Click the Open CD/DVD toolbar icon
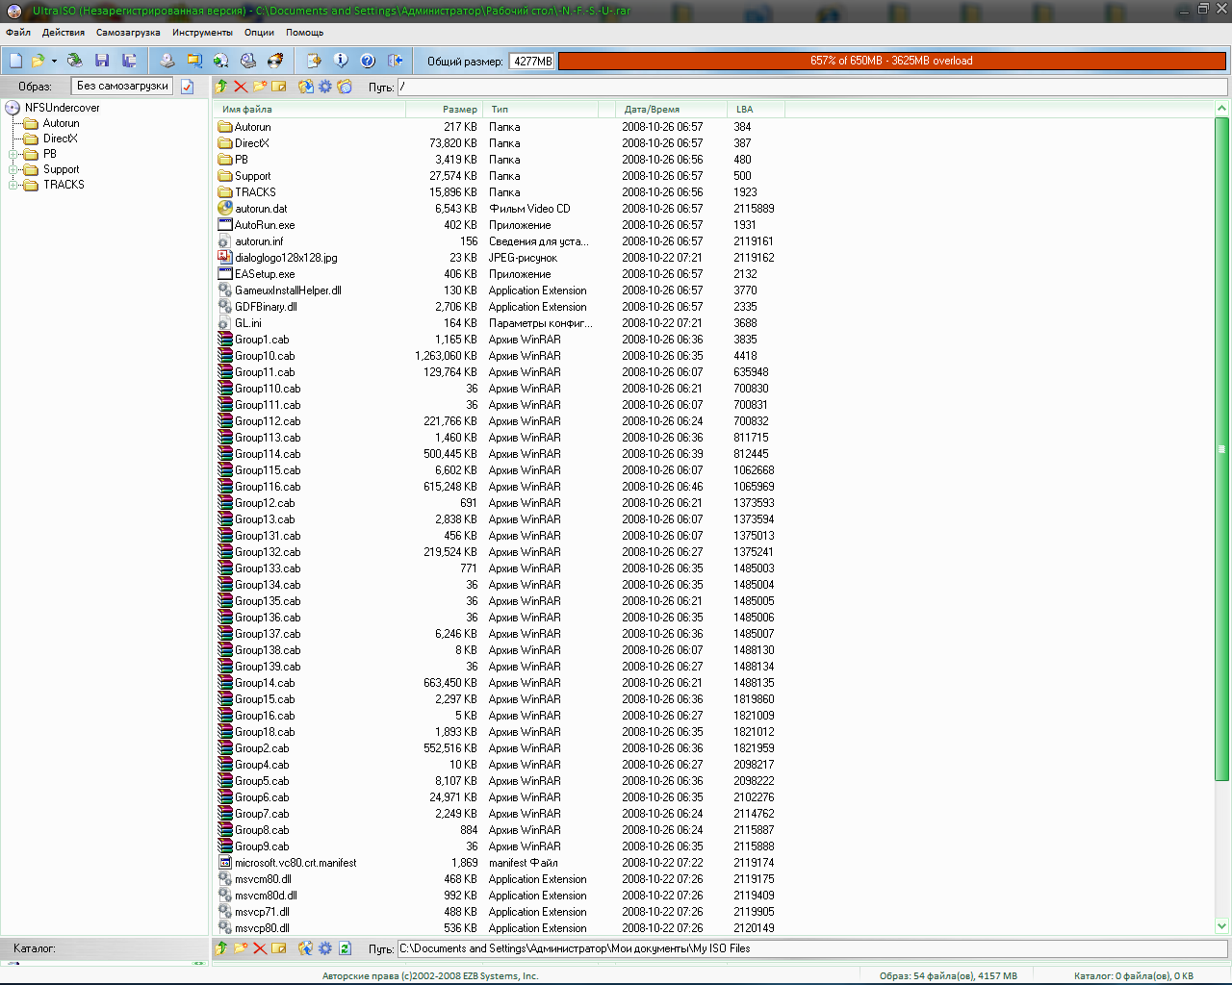 pos(74,61)
